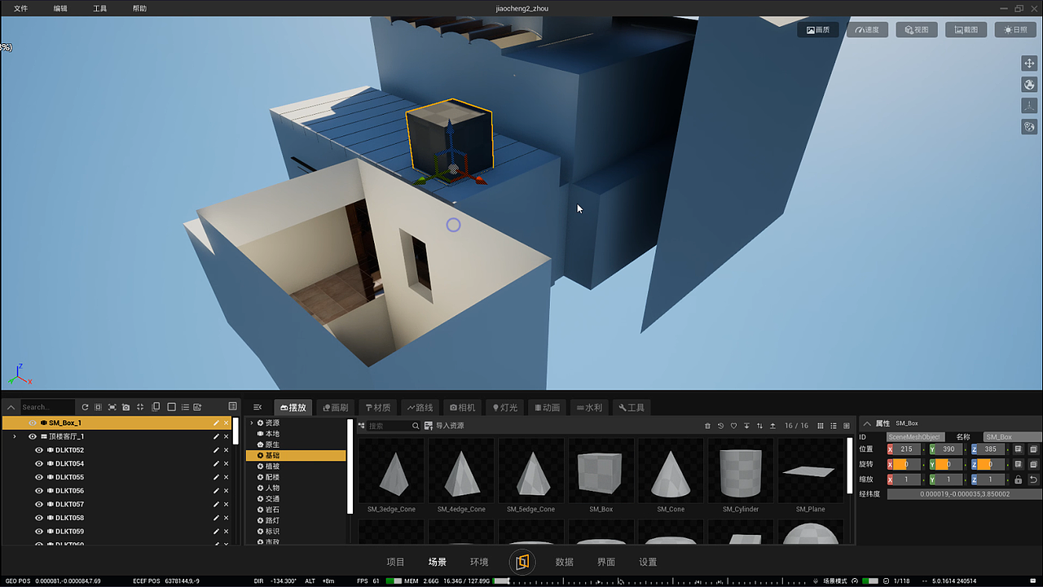Open the 视图 view dropdown
The image size is (1043, 587).
(916, 29)
